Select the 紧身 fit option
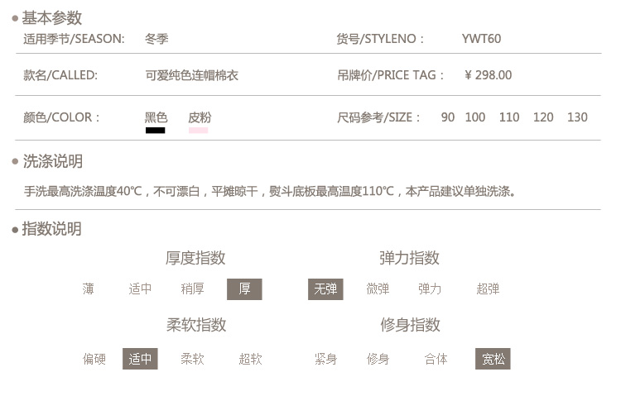Screen dimensions: 621x415 pyautogui.click(x=325, y=360)
